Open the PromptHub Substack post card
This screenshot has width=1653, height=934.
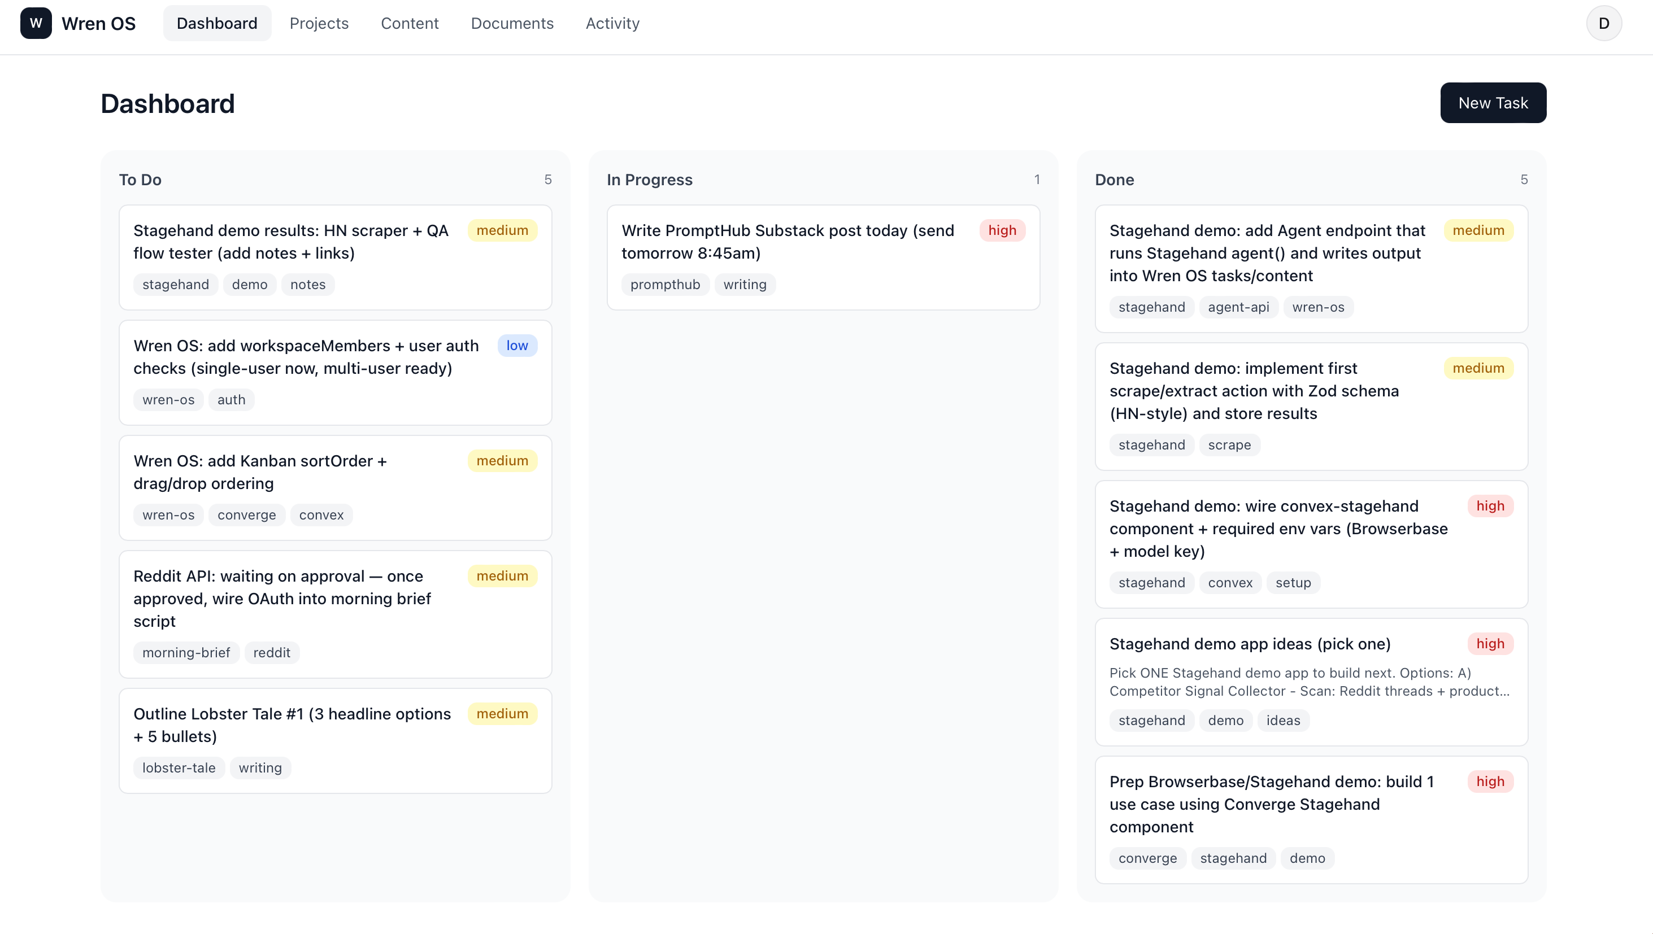click(788, 242)
